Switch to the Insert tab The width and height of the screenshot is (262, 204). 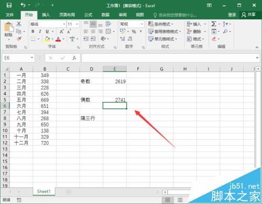point(46,15)
